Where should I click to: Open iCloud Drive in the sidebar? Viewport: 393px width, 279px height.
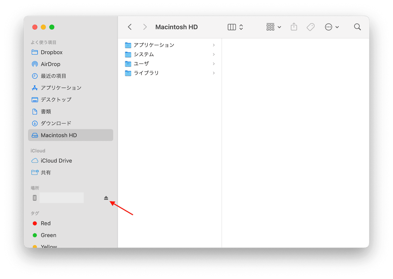[x=56, y=161]
